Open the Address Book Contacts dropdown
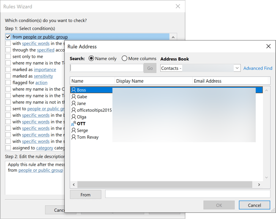This screenshot has height=219, width=276. [237, 68]
